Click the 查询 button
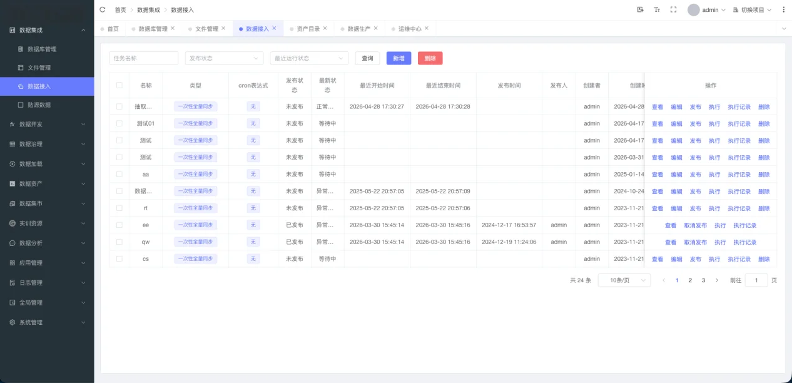The image size is (792, 383). tap(367, 58)
